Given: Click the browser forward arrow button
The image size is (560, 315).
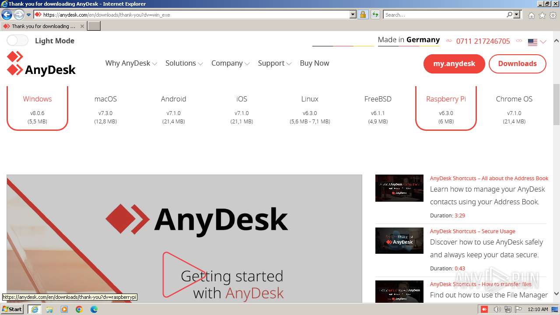Looking at the screenshot, I should click(x=18, y=15).
